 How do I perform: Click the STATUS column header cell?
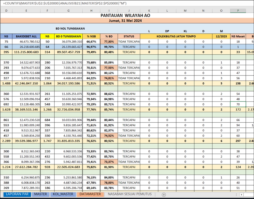pyautogui.click(x=129, y=36)
